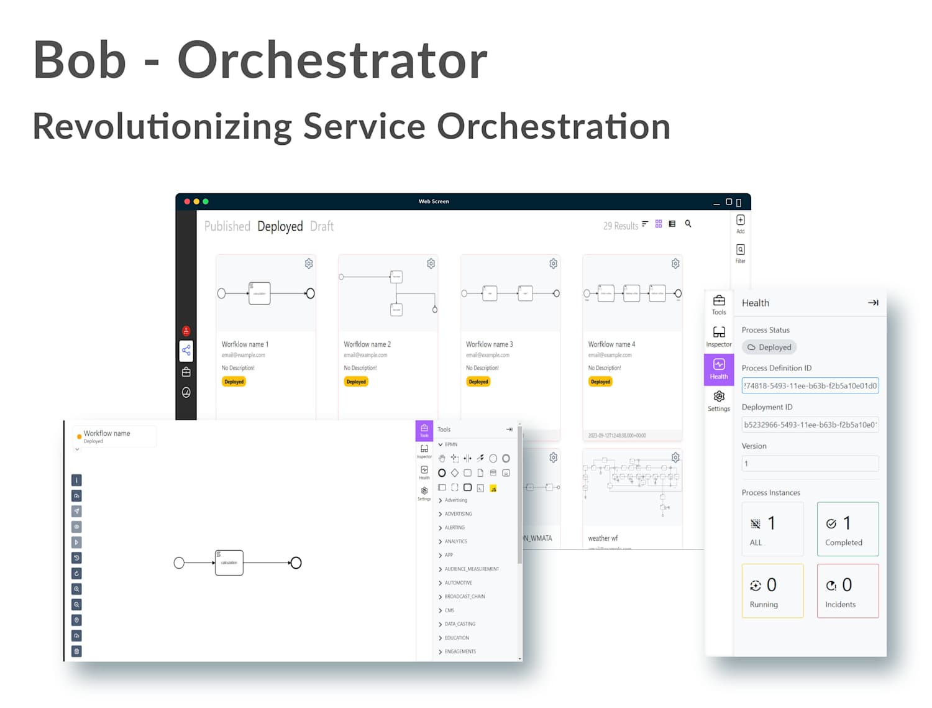
Task: Open settings gear on Worfklow name 1 card
Action: point(309,264)
